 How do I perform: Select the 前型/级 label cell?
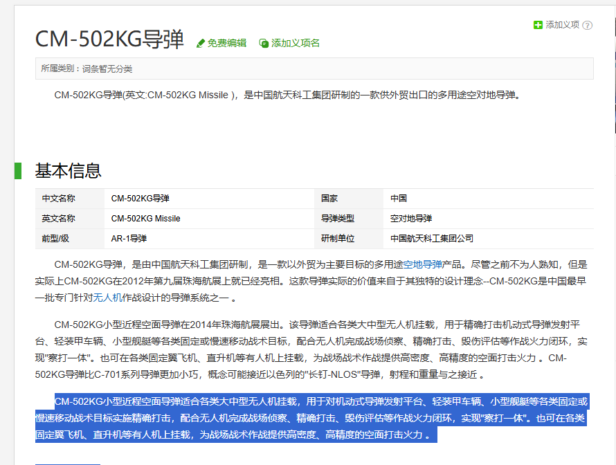pyautogui.click(x=70, y=239)
